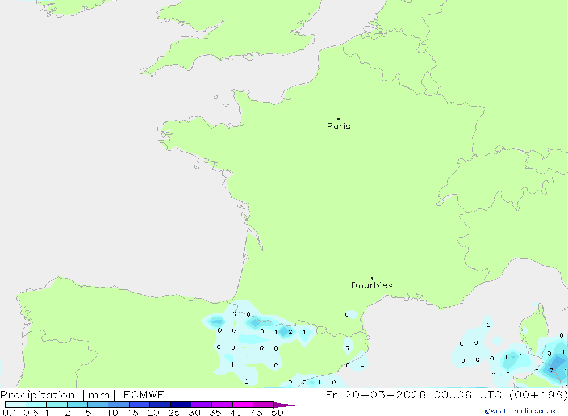Image resolution: width=568 pixels, height=416 pixels.
Task: Click the forecast date 'Fr 20-03-2026' text
Action: point(375,394)
